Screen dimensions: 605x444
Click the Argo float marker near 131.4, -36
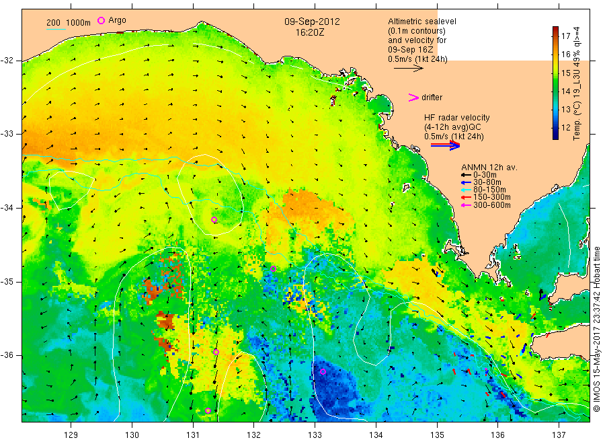click(x=216, y=352)
